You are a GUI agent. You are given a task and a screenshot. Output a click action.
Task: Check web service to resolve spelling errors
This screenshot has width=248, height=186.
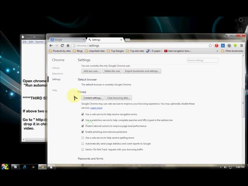[x=83, y=138]
